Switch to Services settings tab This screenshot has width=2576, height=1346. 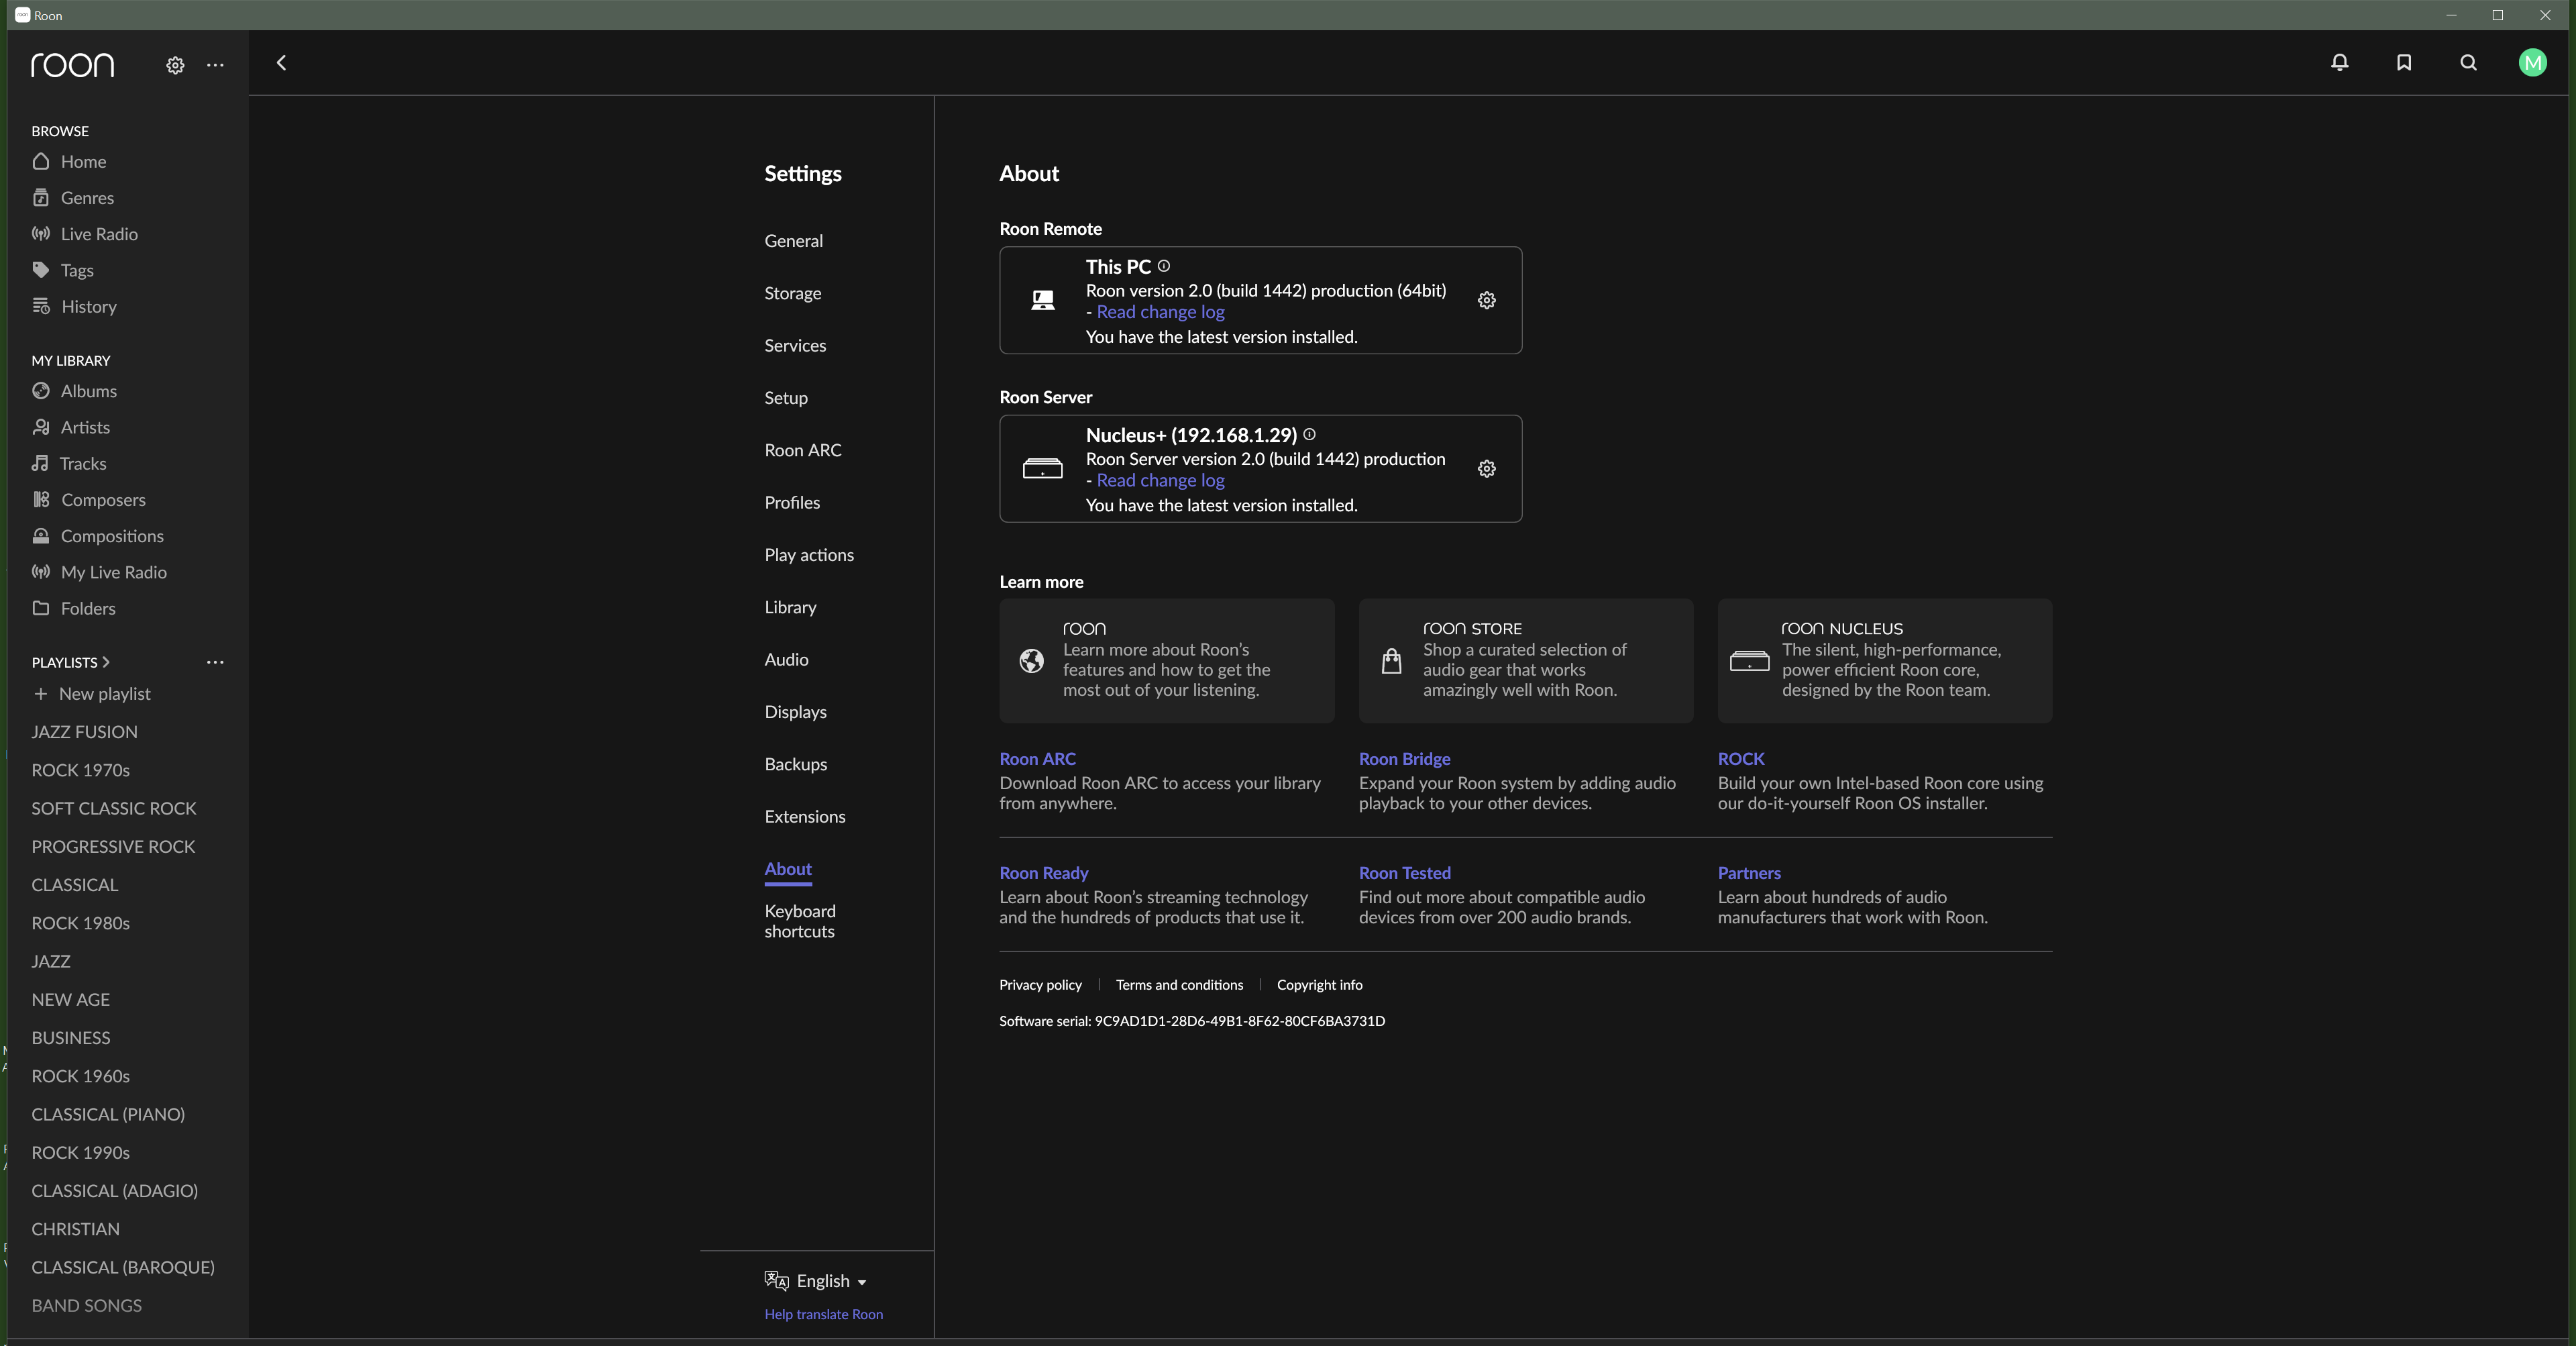795,345
